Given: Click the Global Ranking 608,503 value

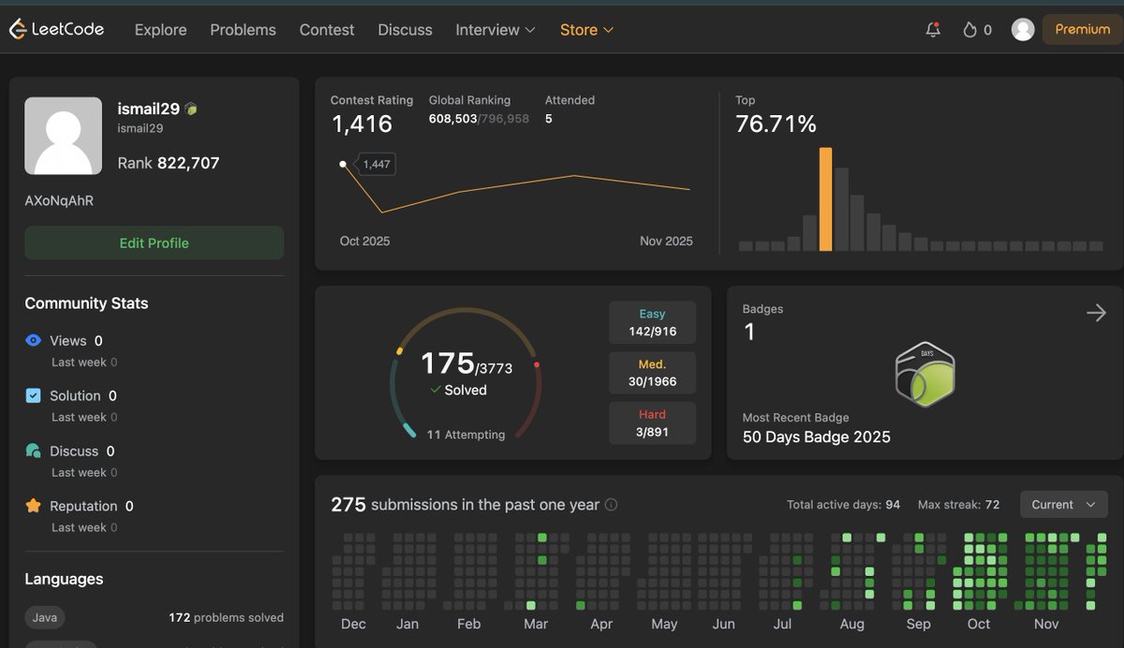Looking at the screenshot, I should (452, 119).
